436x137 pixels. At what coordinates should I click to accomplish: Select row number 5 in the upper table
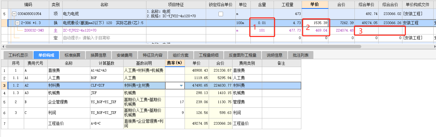4,14
